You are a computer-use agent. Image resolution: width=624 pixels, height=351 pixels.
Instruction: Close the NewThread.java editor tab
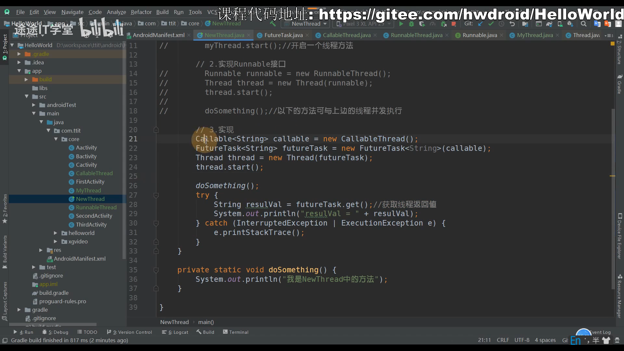(249, 35)
